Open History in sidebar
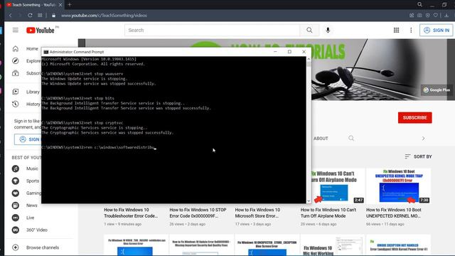Viewport: 455px width, 256px height. (x=26, y=104)
